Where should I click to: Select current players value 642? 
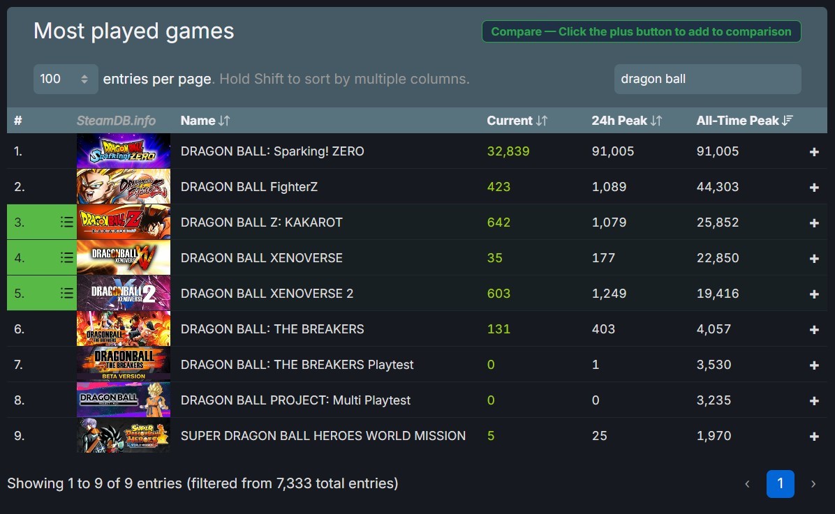coord(498,222)
